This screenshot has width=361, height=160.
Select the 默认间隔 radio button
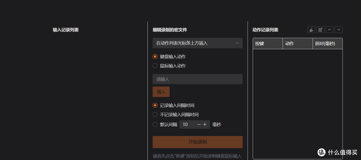pos(155,124)
